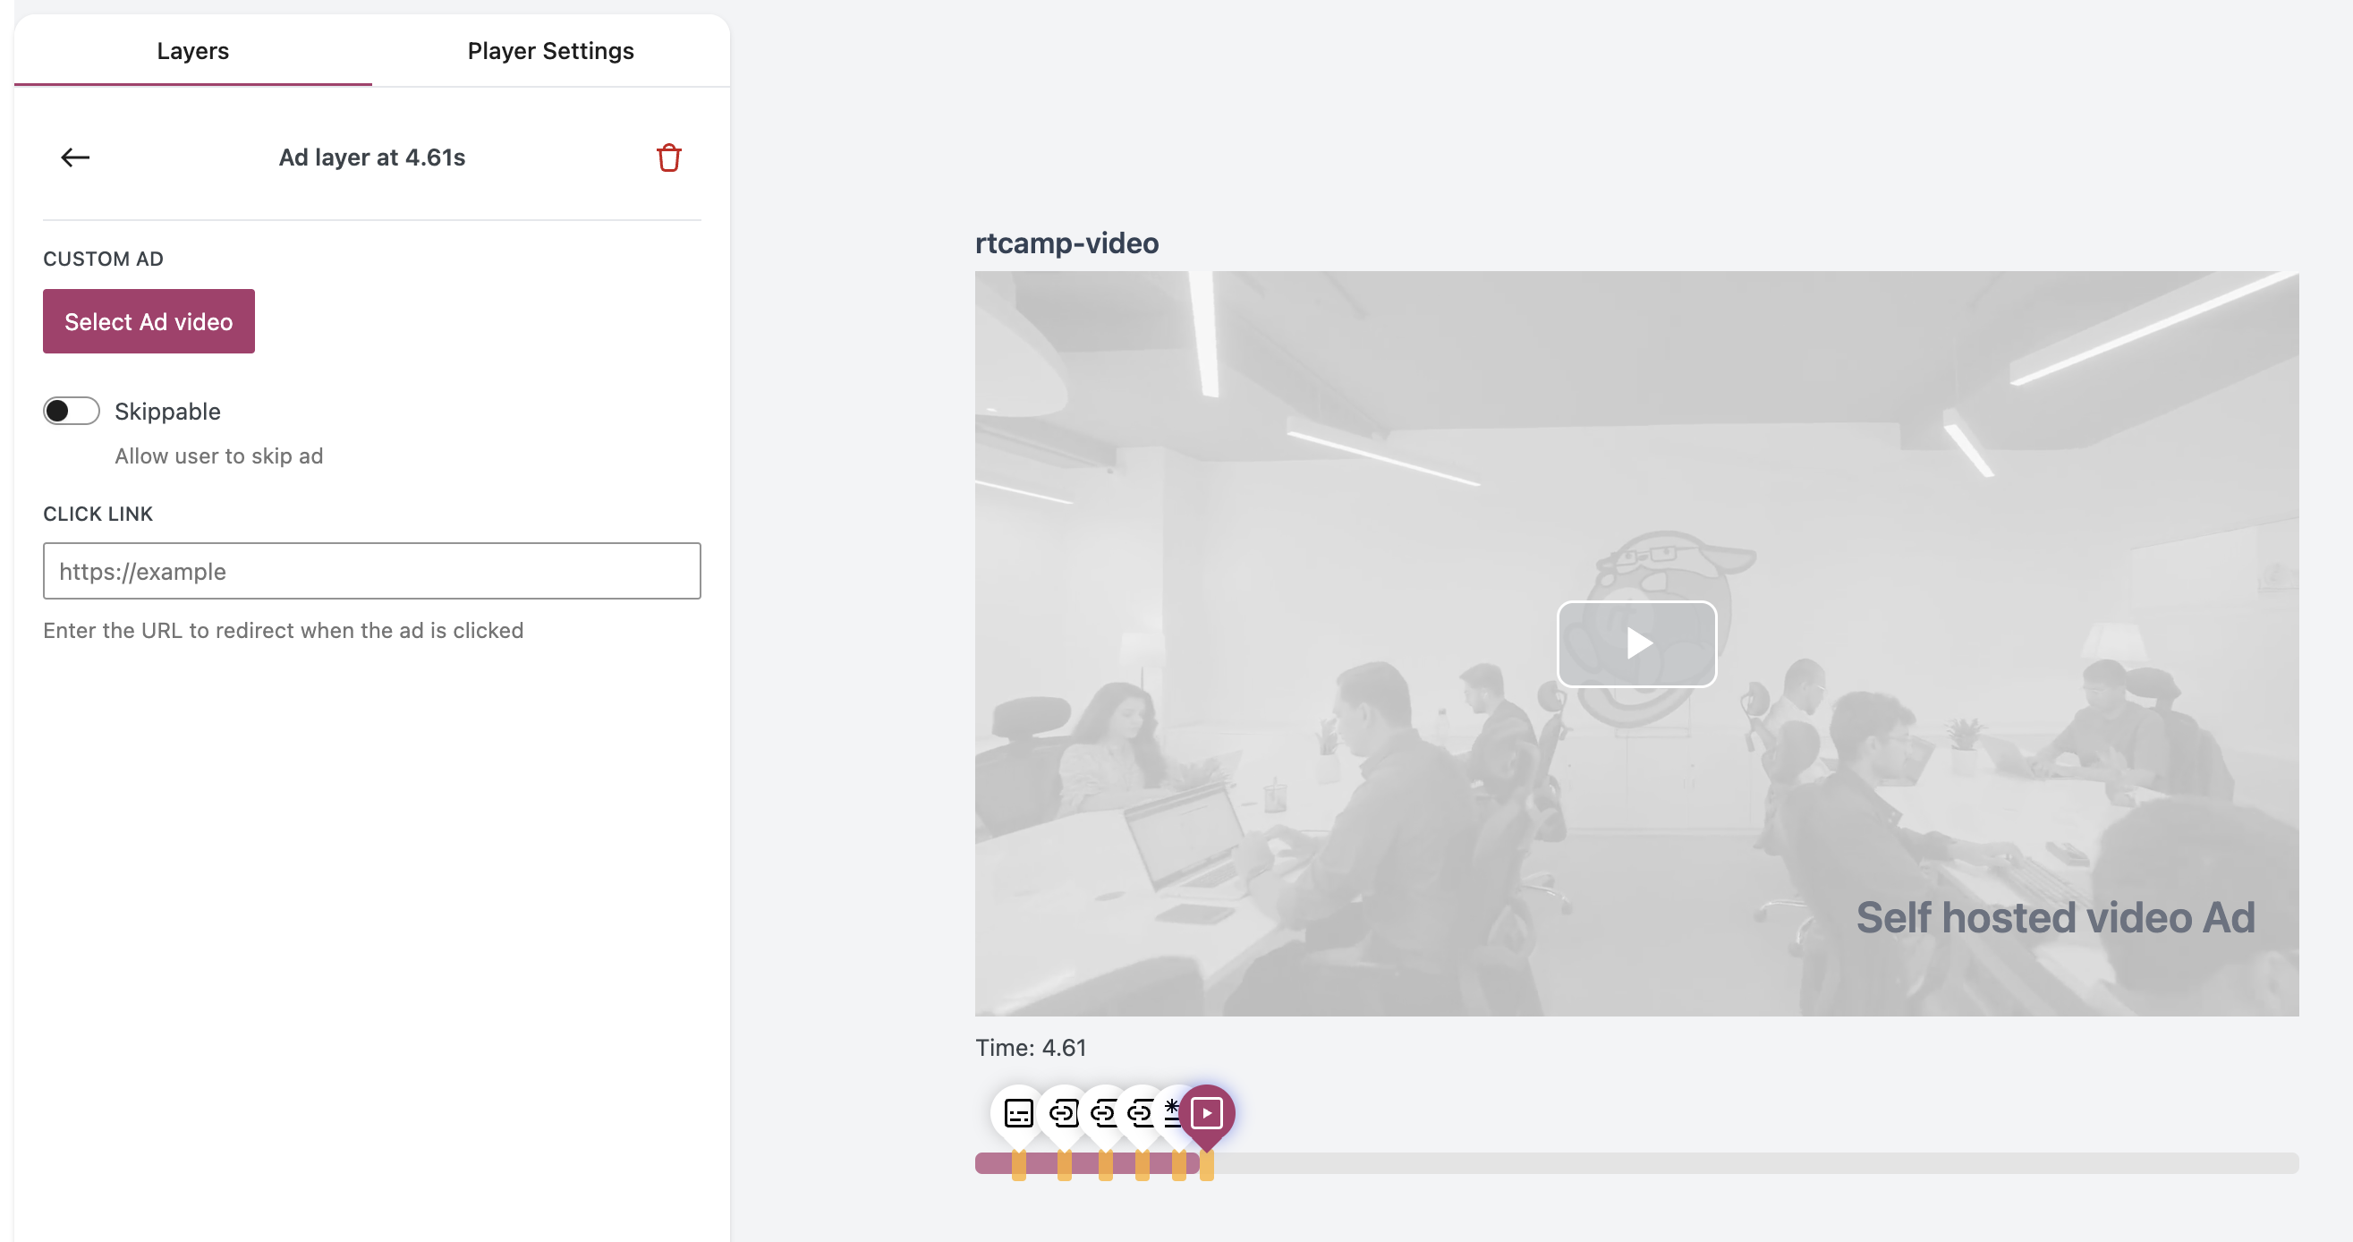Switch to the Layers tab
This screenshot has width=2353, height=1242.
click(x=191, y=50)
